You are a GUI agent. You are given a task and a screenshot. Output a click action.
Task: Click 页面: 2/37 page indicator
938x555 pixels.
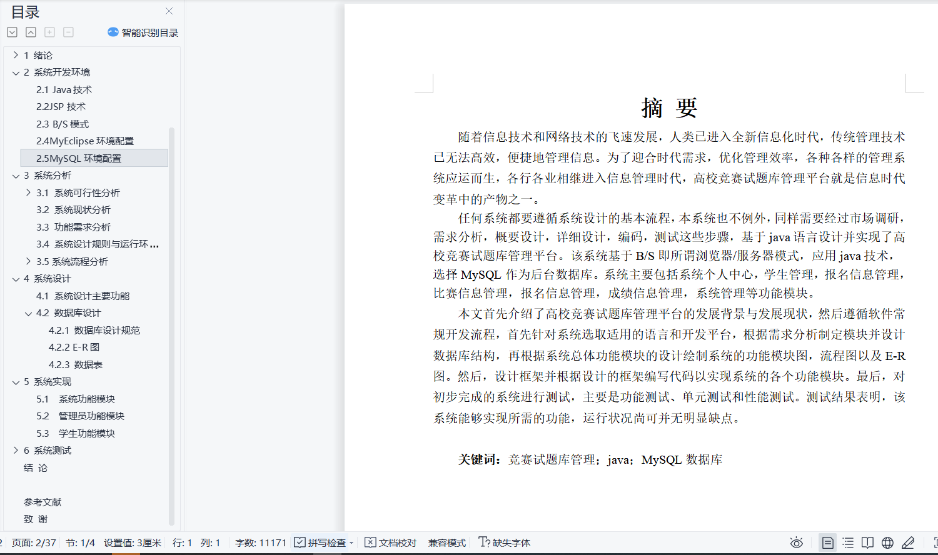click(x=34, y=542)
